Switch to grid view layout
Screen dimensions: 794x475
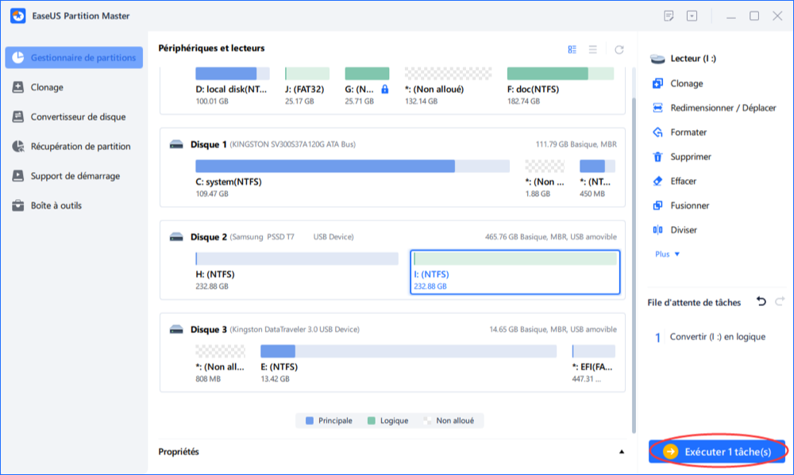coord(572,49)
